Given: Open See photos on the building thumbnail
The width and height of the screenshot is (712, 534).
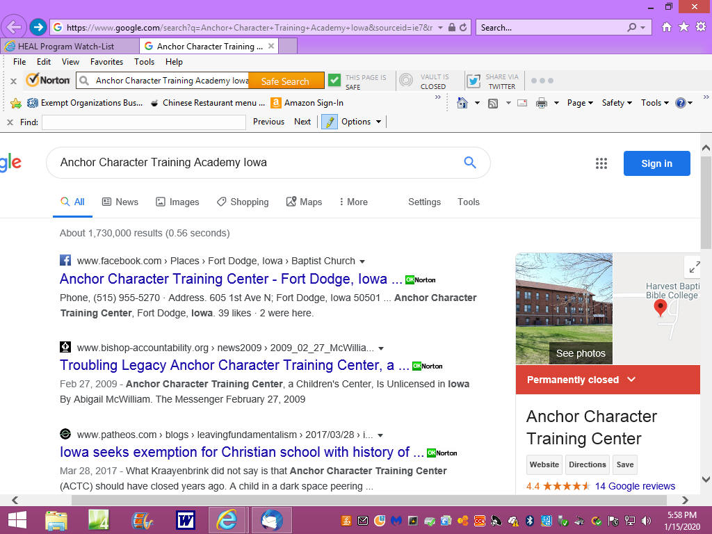Looking at the screenshot, I should [581, 353].
